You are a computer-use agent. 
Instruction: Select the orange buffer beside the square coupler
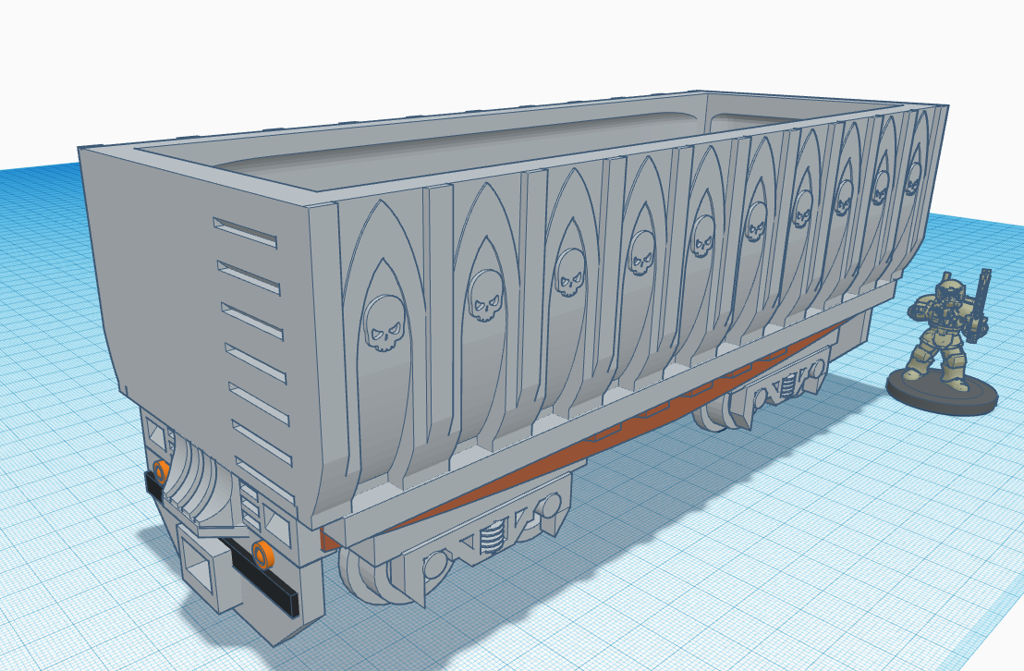pyautogui.click(x=263, y=554)
